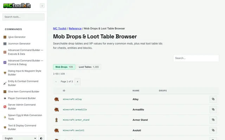Viewport: 225px width, 140px height.
Task: Click the Armor Stand icon
Action: click(x=56, y=120)
